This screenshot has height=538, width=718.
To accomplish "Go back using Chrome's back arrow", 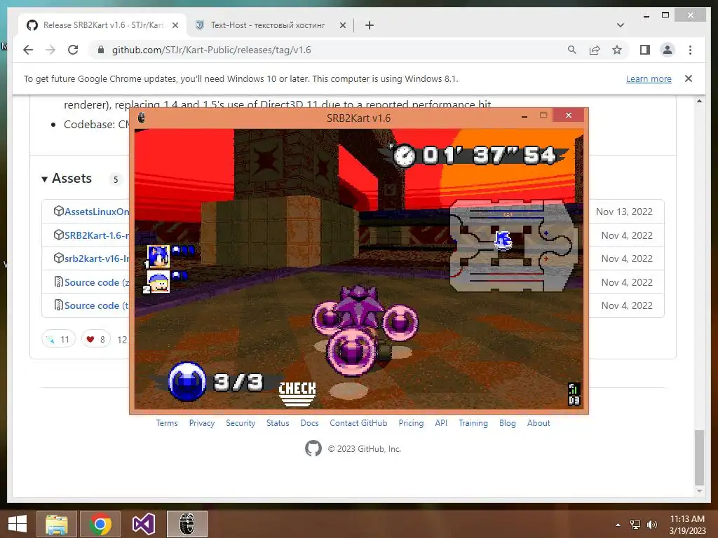I will tap(28, 50).
